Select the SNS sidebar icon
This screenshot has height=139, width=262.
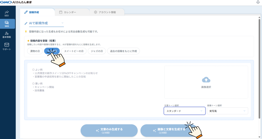(7, 24)
